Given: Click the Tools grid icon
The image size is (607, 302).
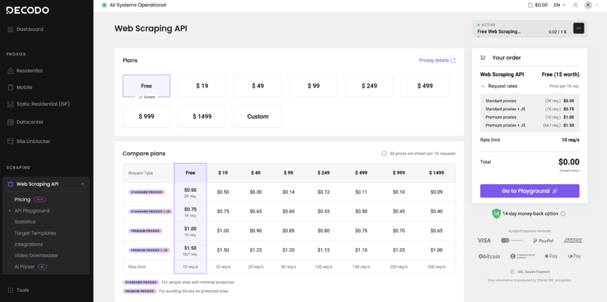Looking at the screenshot, I should click(x=11, y=290).
